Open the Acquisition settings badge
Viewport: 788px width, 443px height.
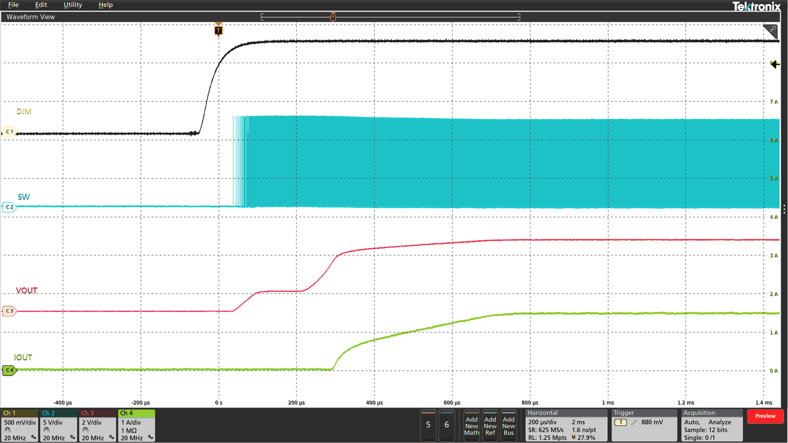coord(712,425)
